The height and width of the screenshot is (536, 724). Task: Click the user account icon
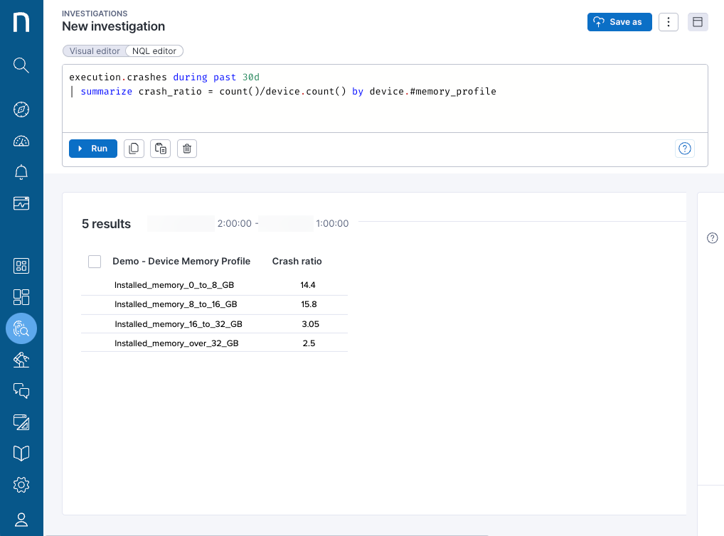tap(21, 520)
